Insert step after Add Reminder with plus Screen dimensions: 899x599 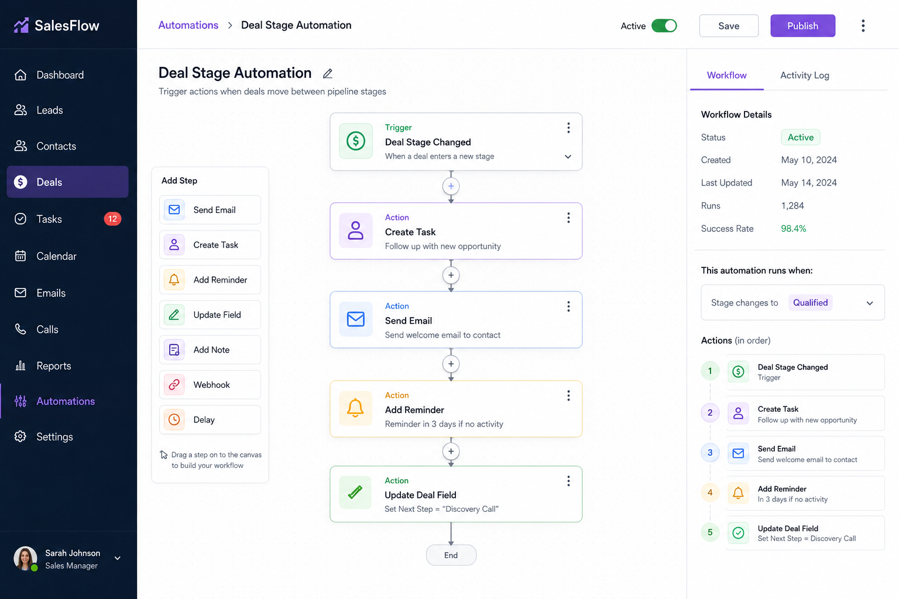(451, 452)
